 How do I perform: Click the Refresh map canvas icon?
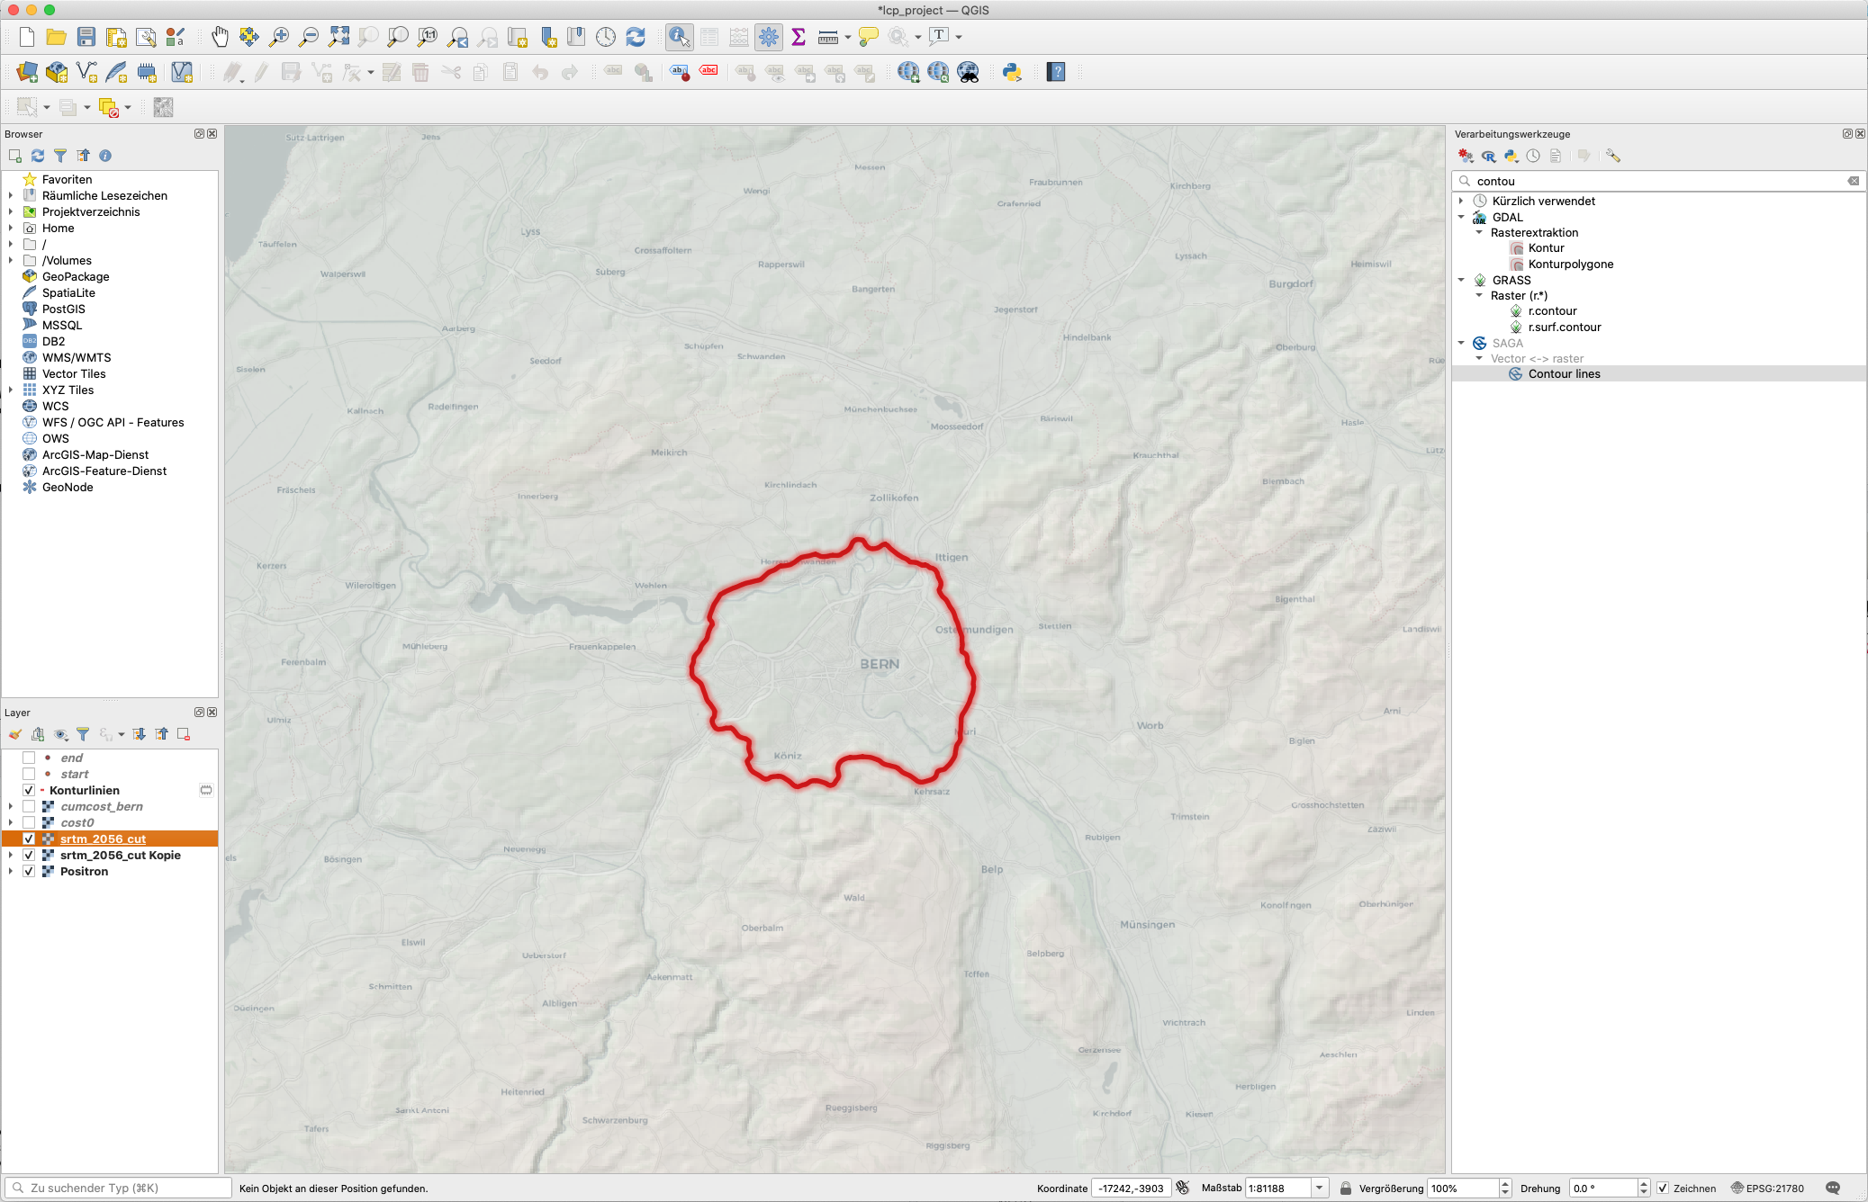pyautogui.click(x=636, y=37)
